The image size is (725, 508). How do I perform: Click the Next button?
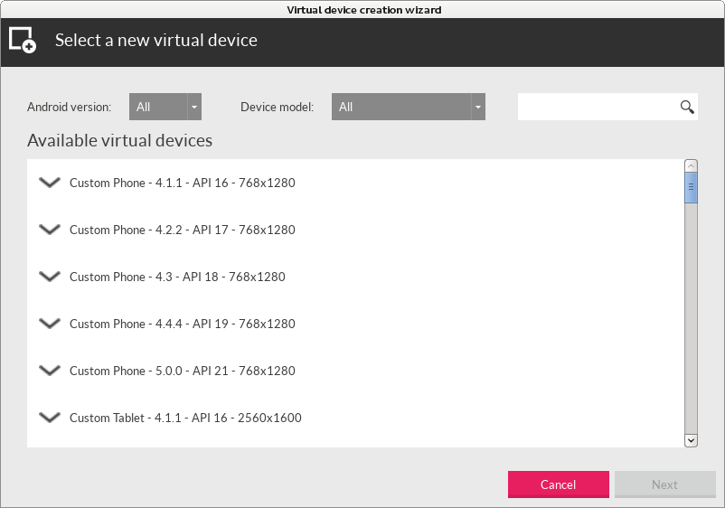tap(665, 484)
